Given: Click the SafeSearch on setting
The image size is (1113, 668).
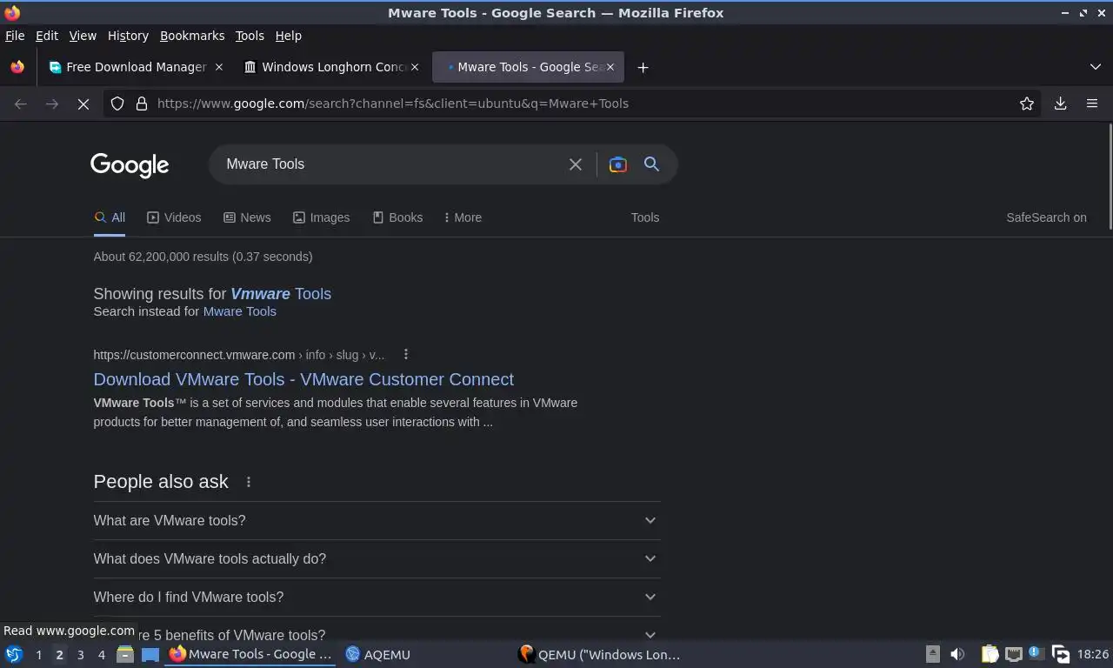Looking at the screenshot, I should tap(1046, 217).
